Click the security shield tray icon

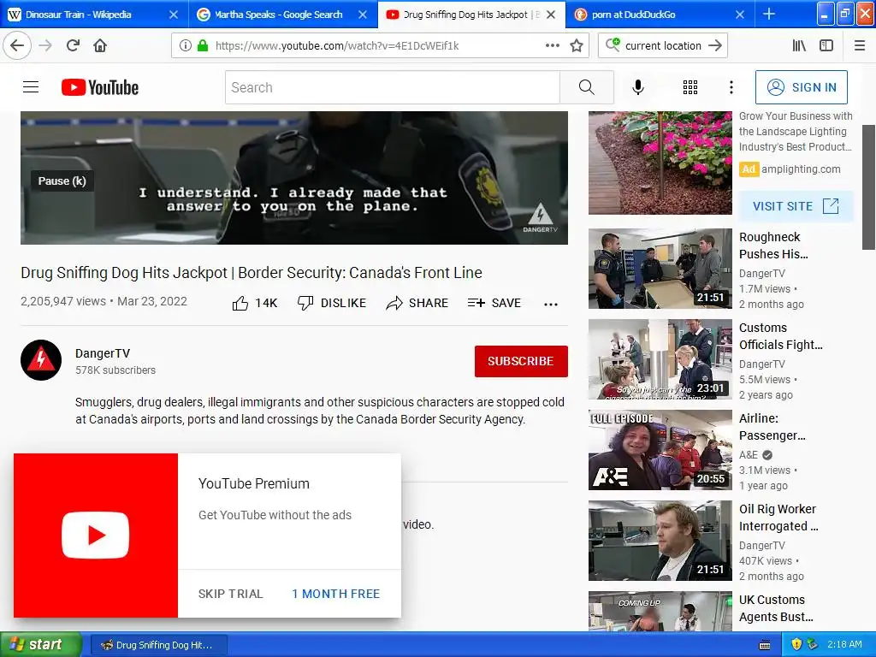[796, 645]
